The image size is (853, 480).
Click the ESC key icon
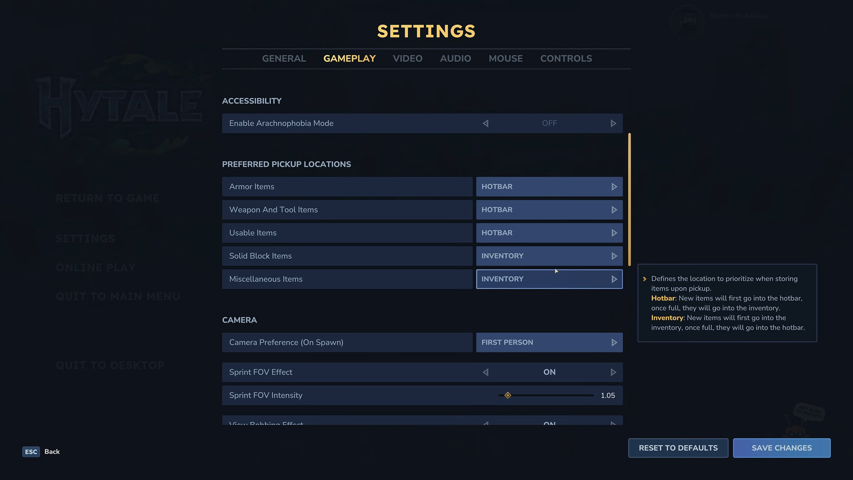click(x=31, y=452)
